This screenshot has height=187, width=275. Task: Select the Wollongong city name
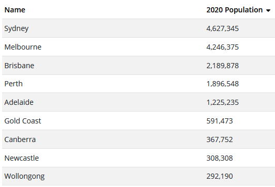coord(24,176)
